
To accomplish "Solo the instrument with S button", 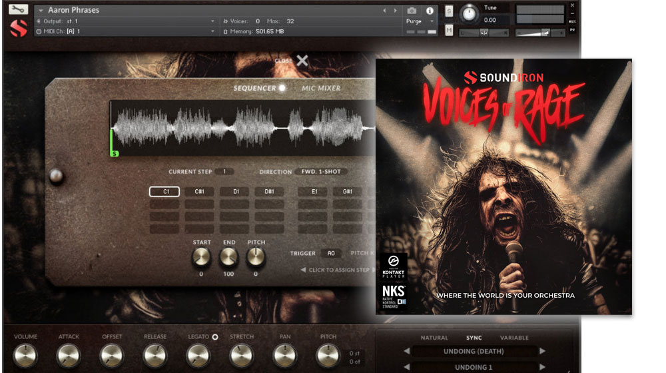I will 449,11.
